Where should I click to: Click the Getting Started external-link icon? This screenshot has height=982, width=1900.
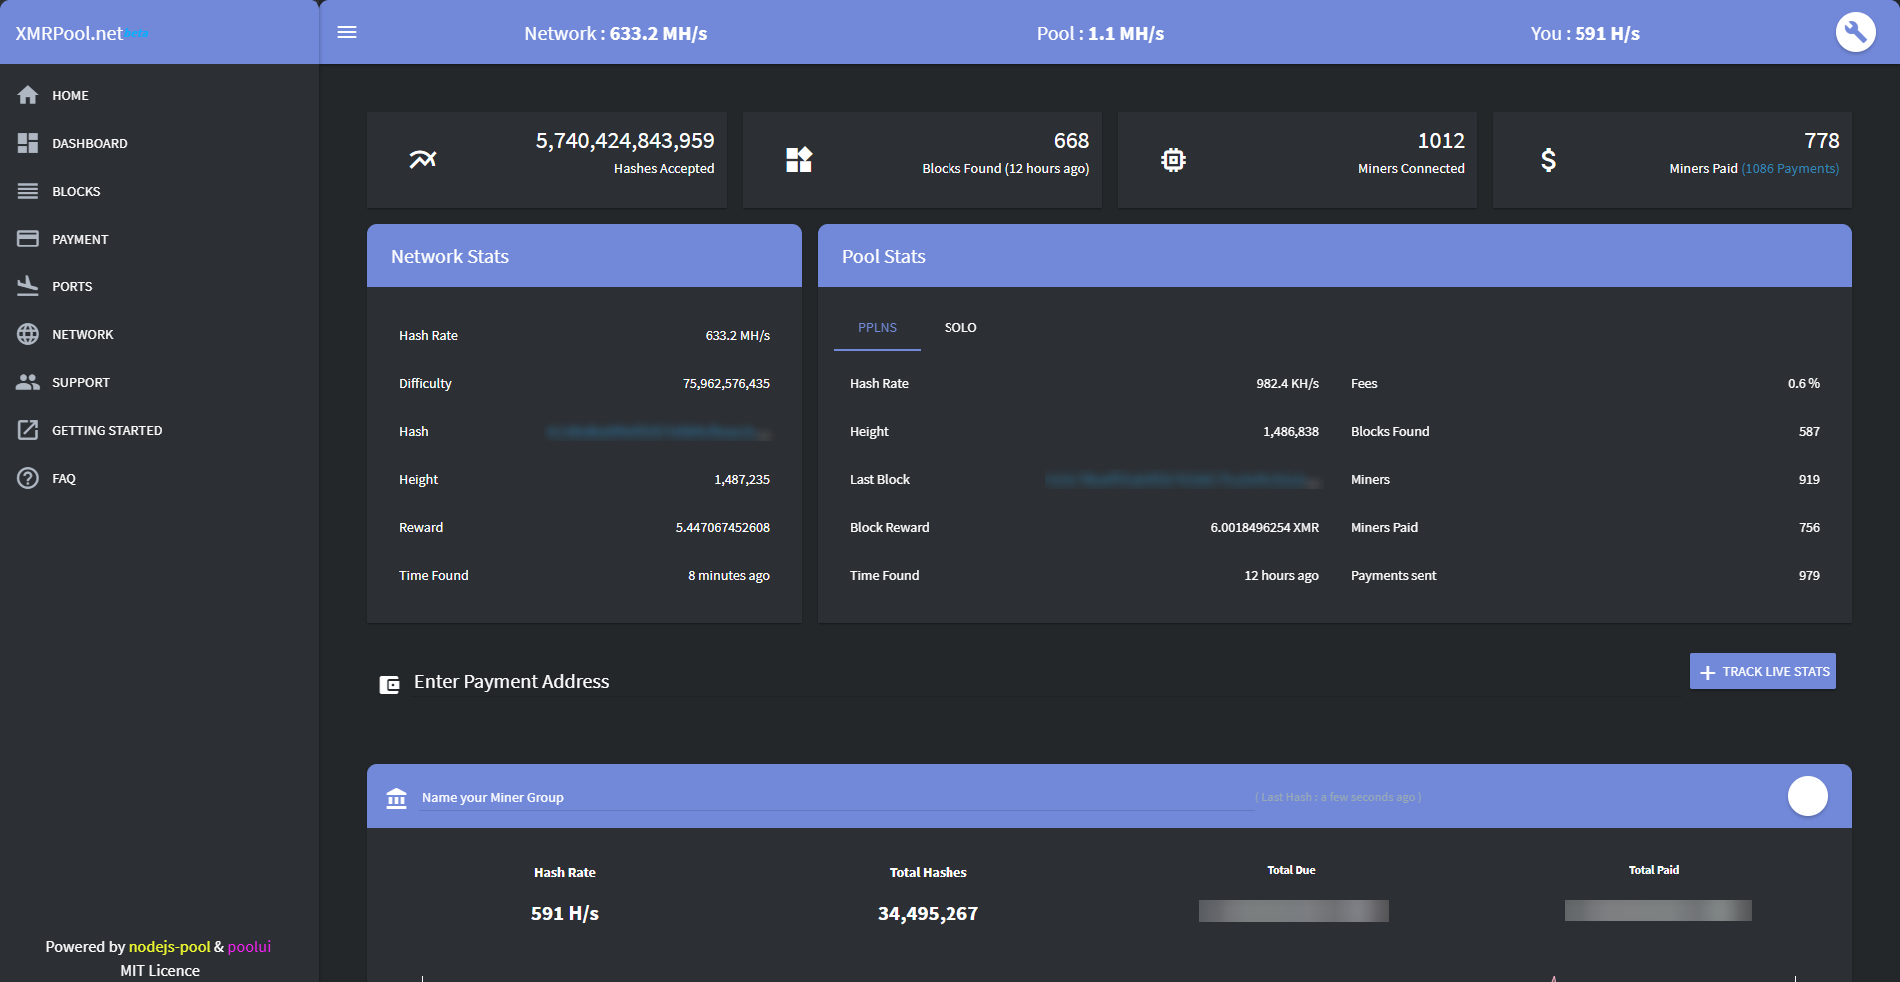28,430
